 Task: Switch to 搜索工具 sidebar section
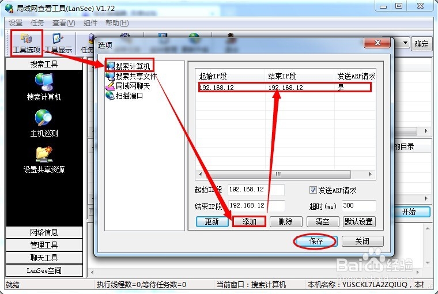tap(44, 64)
